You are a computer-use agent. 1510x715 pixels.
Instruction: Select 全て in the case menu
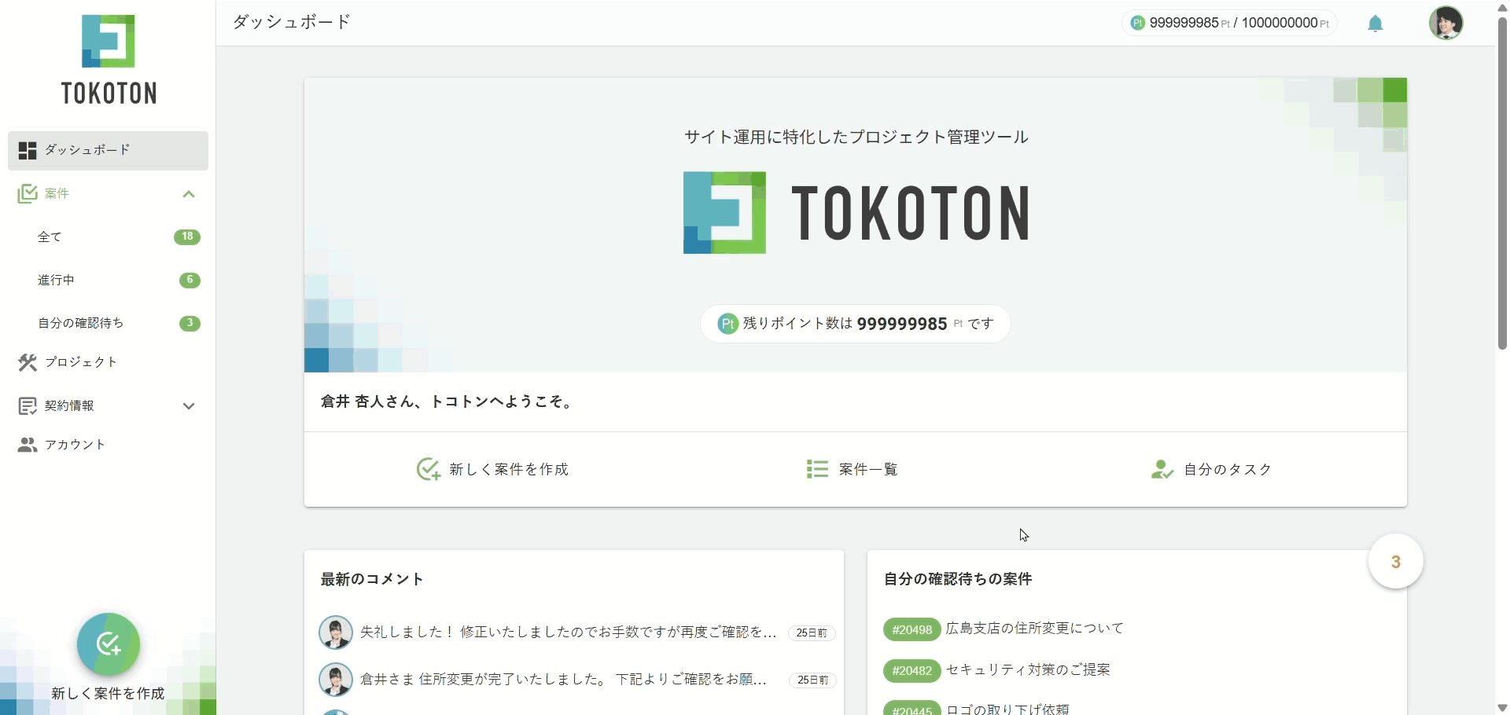(49, 236)
